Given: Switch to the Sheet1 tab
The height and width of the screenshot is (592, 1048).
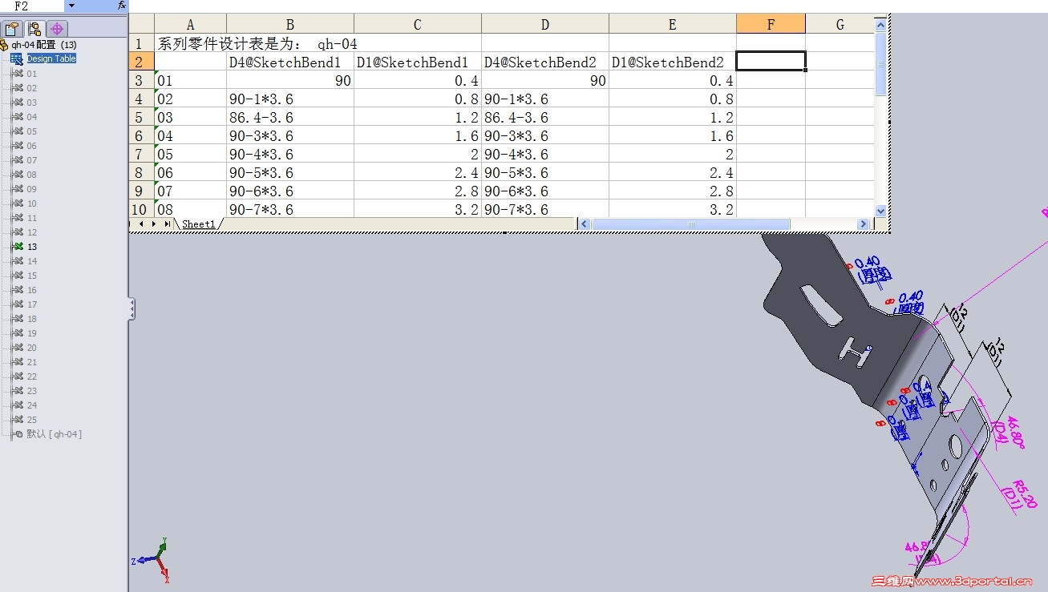Looking at the screenshot, I should click(x=199, y=224).
